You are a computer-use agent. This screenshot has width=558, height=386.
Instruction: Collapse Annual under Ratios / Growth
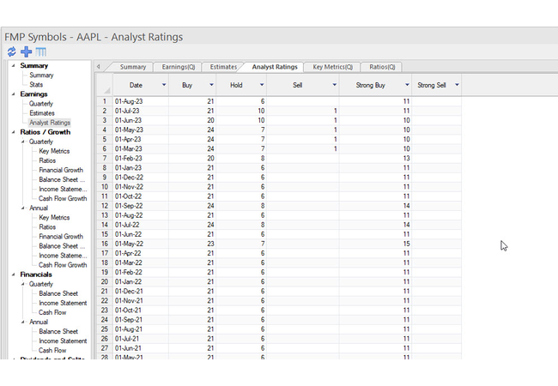click(23, 208)
